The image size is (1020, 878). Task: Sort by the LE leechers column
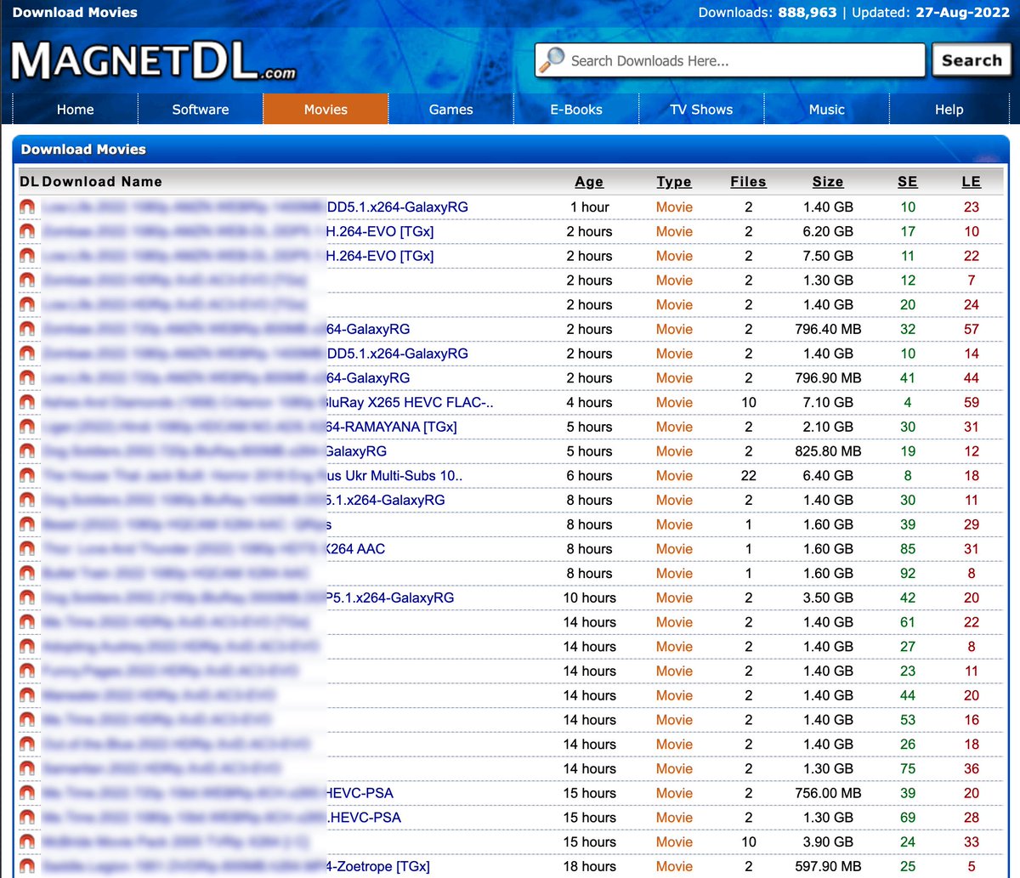click(x=972, y=182)
